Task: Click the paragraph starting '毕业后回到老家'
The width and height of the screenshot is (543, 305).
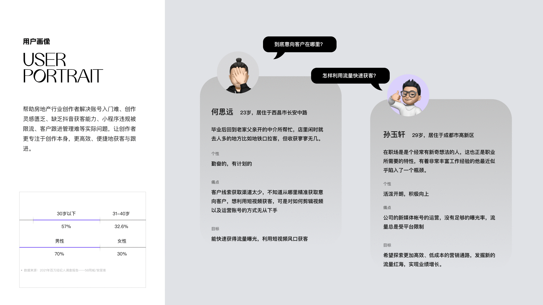Action: (267, 134)
